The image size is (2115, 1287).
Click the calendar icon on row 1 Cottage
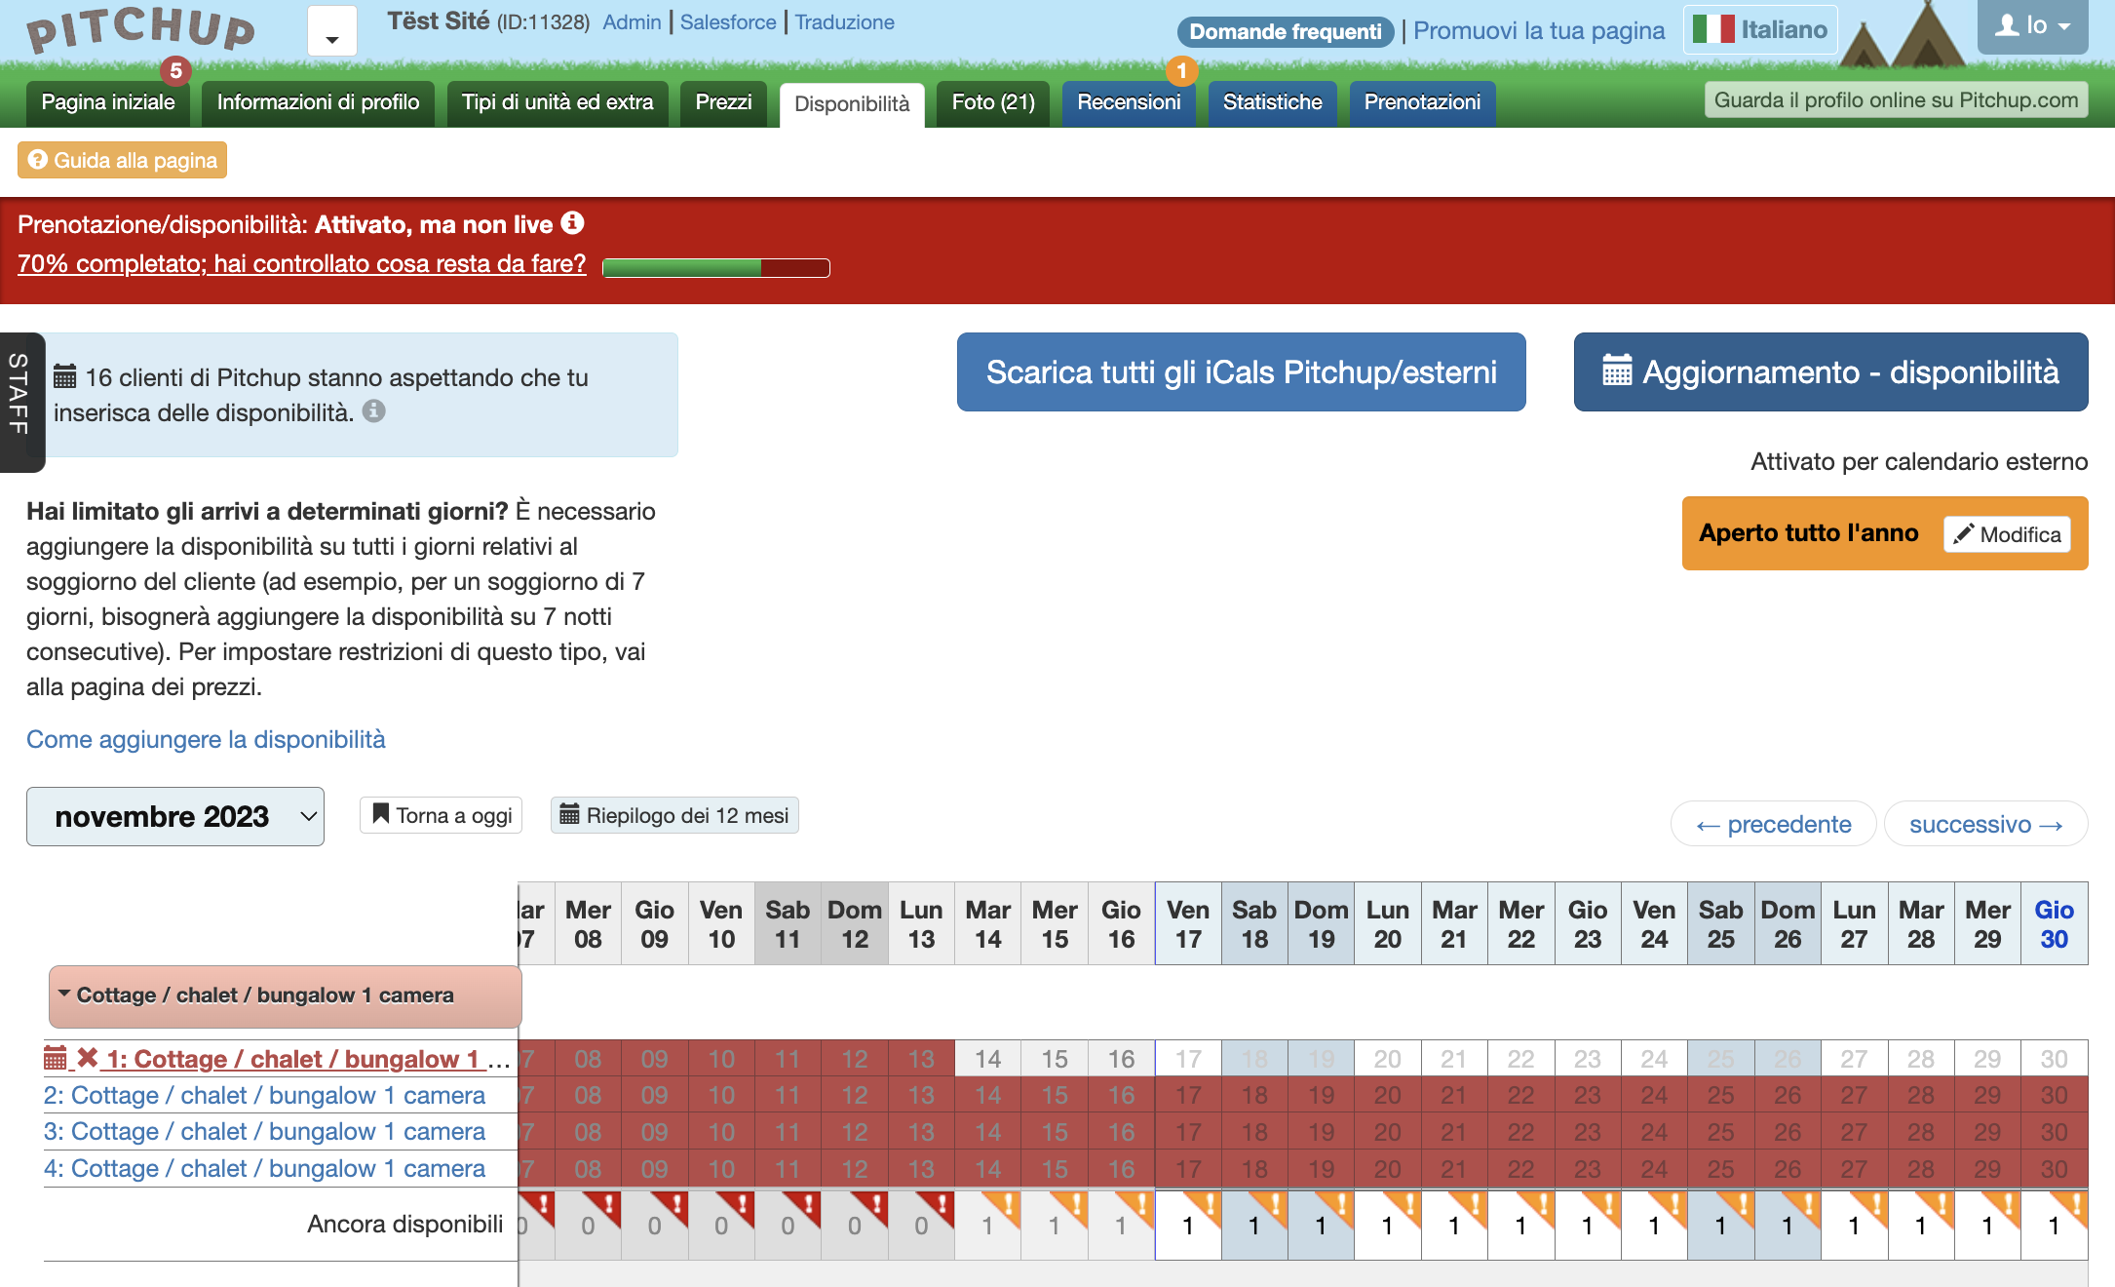[x=56, y=1058]
